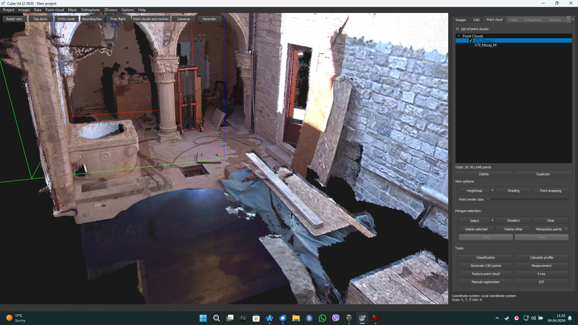
Task: Open Viber from the taskbar
Action: click(336, 318)
